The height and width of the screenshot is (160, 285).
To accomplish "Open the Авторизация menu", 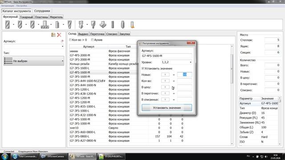I will [8, 6].
